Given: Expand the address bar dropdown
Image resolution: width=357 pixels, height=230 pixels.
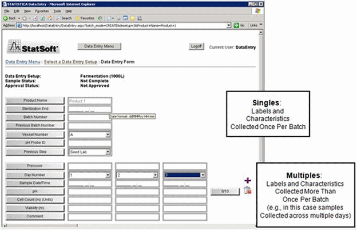Looking at the screenshot, I should click(229, 26).
